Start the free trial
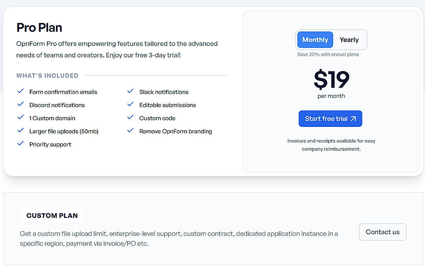 pos(330,119)
